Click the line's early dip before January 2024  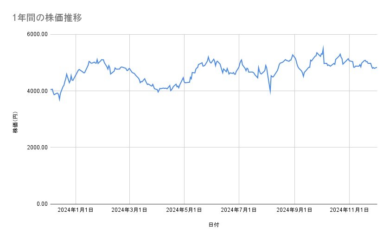59,99
